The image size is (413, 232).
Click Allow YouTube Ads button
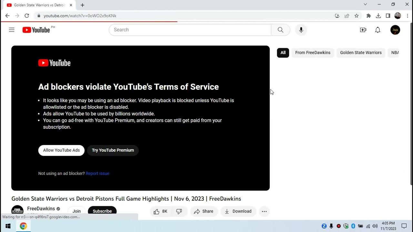point(61,150)
